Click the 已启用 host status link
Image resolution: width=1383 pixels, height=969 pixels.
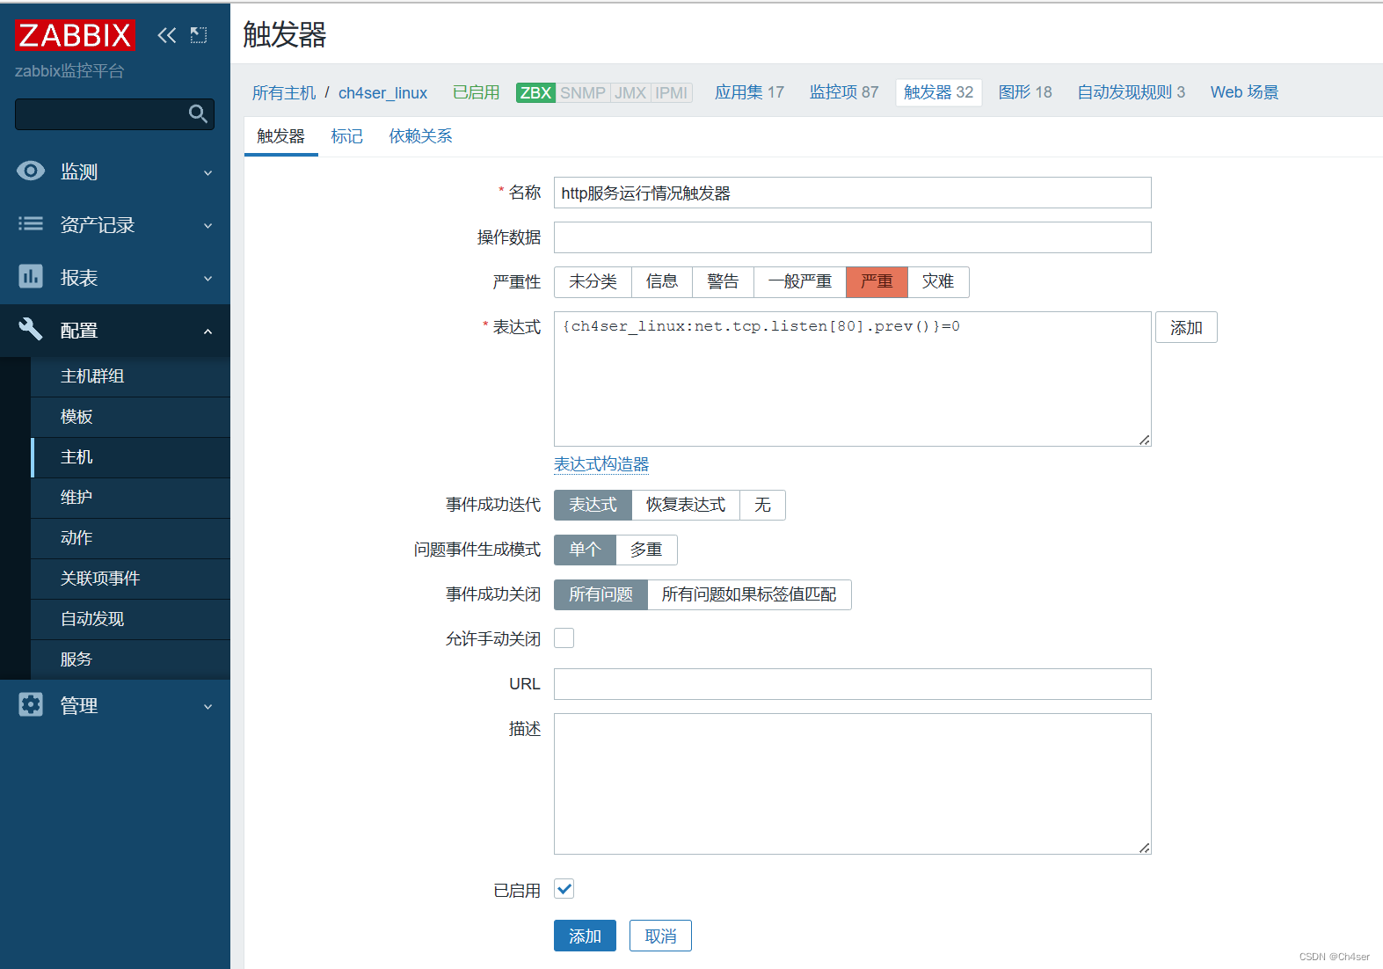pyautogui.click(x=476, y=92)
